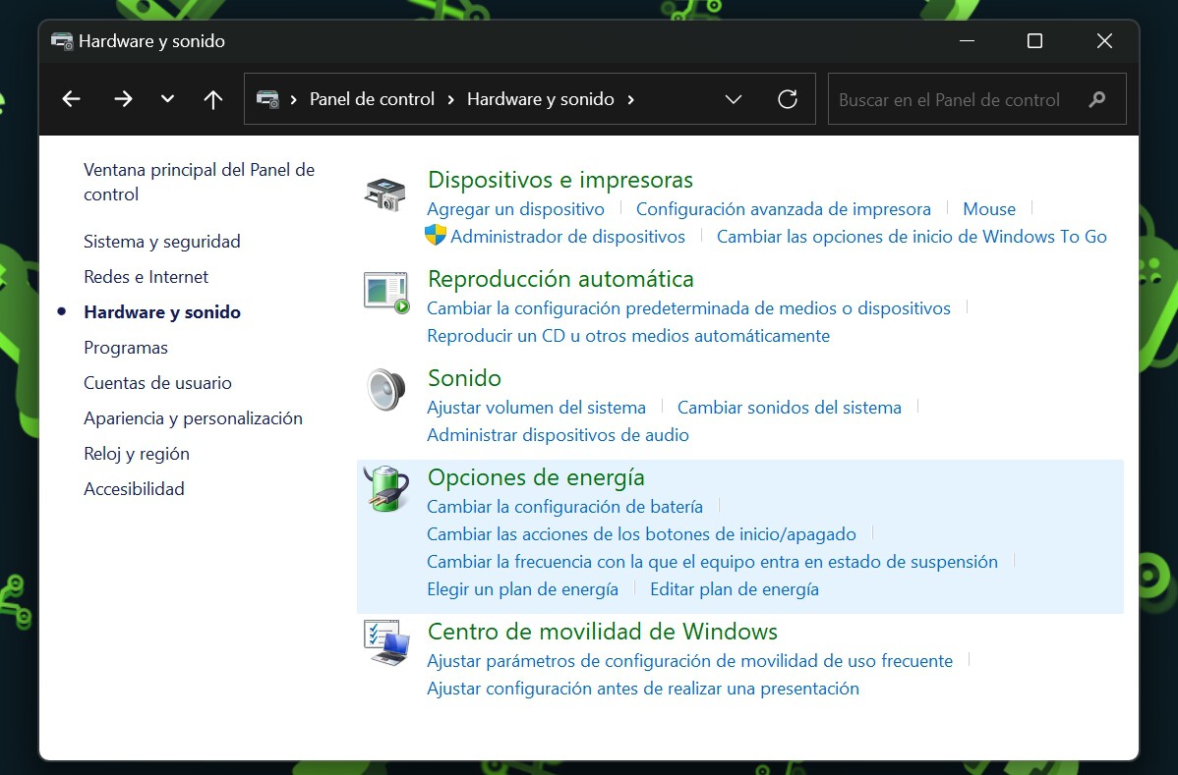Open Ajustar volumen del sistema link

[x=536, y=408]
